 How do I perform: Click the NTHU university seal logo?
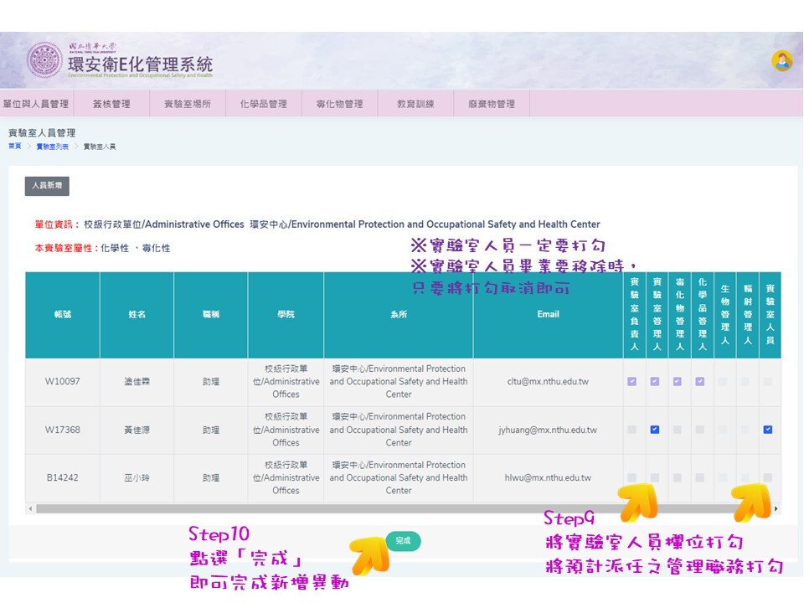[x=44, y=60]
